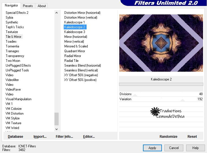The image size is (207, 153).
Task: Choose Mirrored & Scaled filter
Action: tap(76, 46)
